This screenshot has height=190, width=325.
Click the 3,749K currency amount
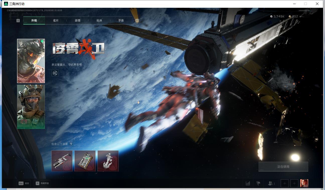tap(279, 17)
